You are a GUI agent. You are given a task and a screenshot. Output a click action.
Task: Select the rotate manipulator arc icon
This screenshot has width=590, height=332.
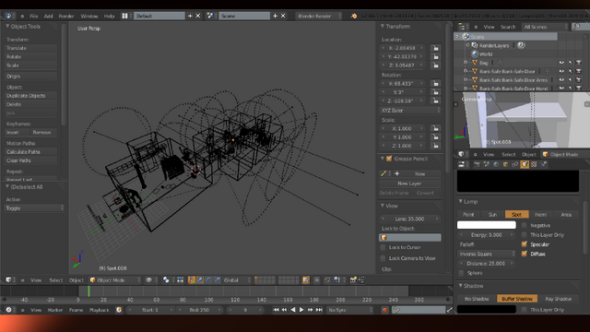[208, 279]
